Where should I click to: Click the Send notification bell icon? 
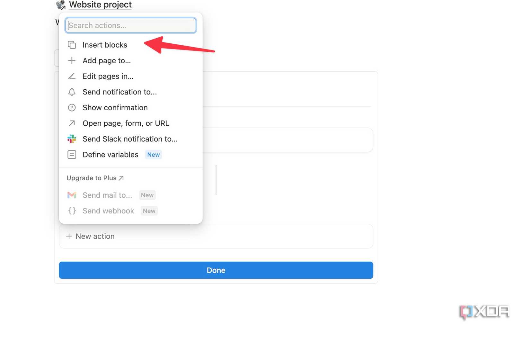point(72,92)
